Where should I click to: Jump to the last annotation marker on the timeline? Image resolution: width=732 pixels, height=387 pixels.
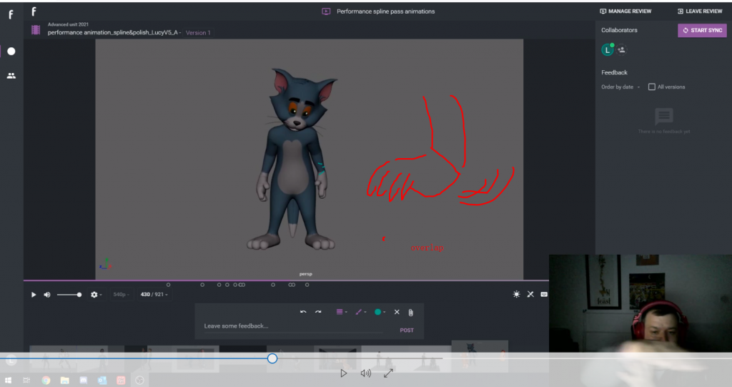click(x=307, y=285)
